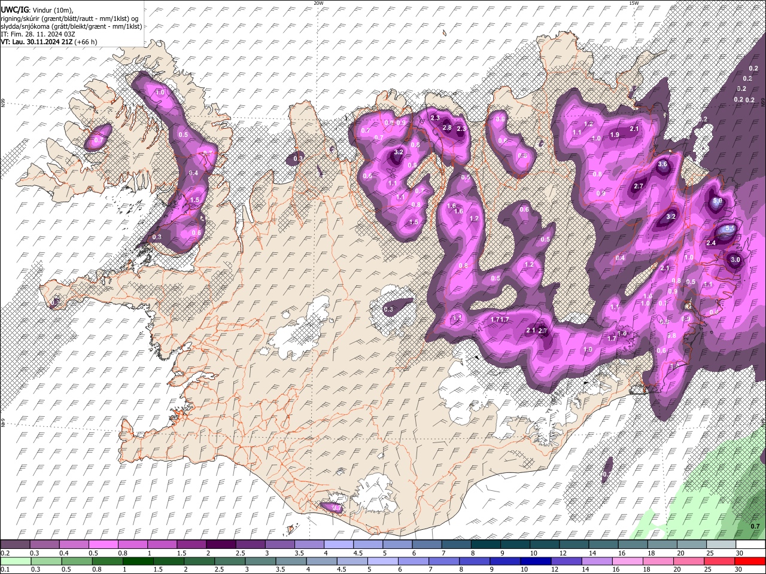
Task: Pick the dark teal 9–10 snow scale swatch
Action: [x=515, y=544]
